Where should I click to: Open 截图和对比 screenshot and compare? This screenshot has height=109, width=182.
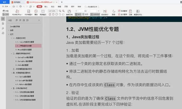point(138,13)
